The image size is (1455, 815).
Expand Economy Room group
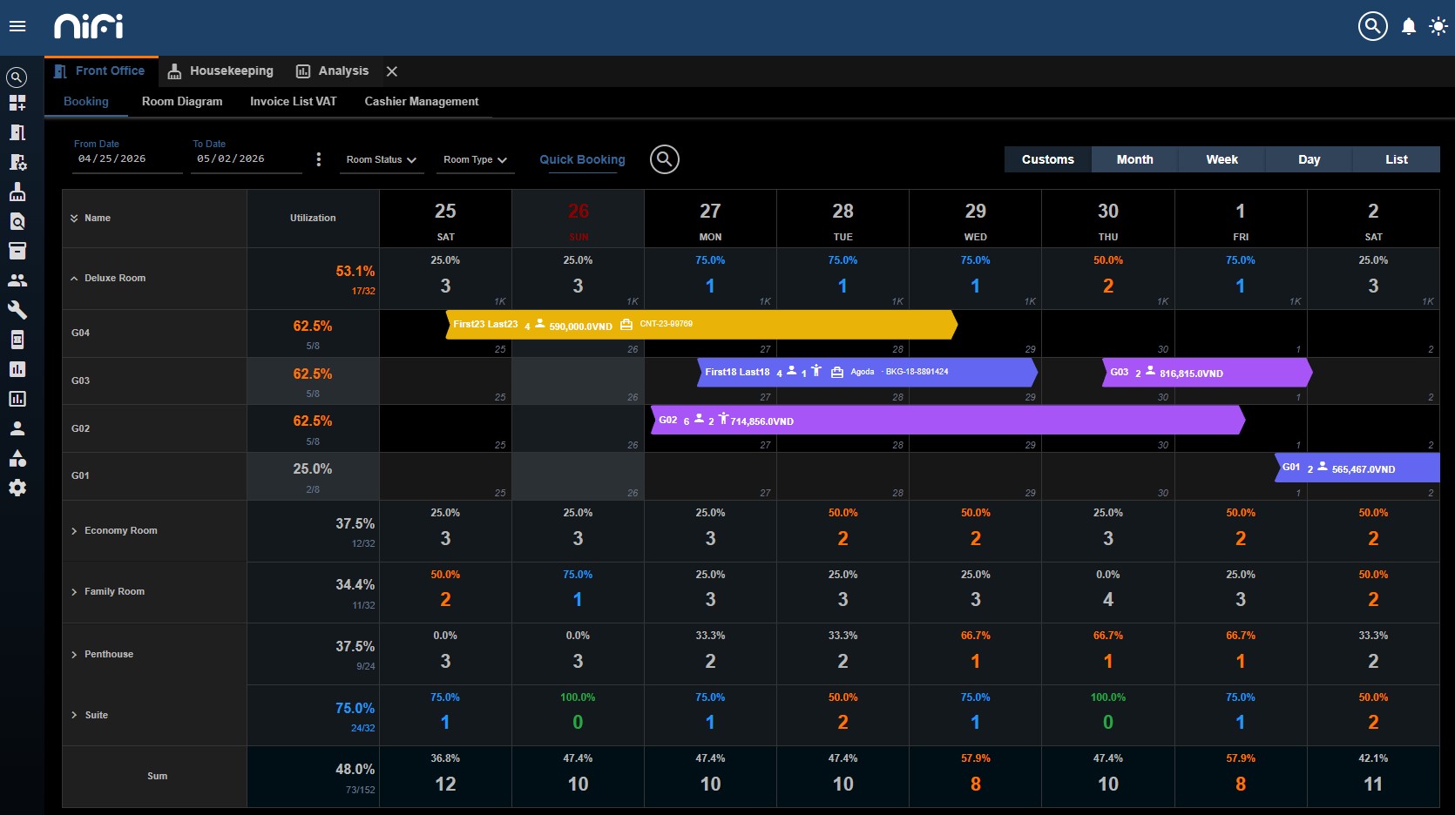click(x=74, y=531)
